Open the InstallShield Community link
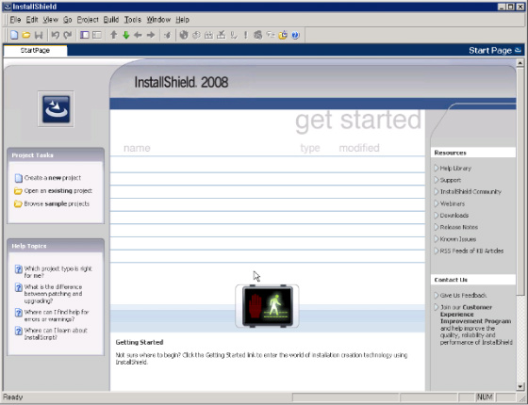Screen dimensions: 528x405 click(x=470, y=192)
